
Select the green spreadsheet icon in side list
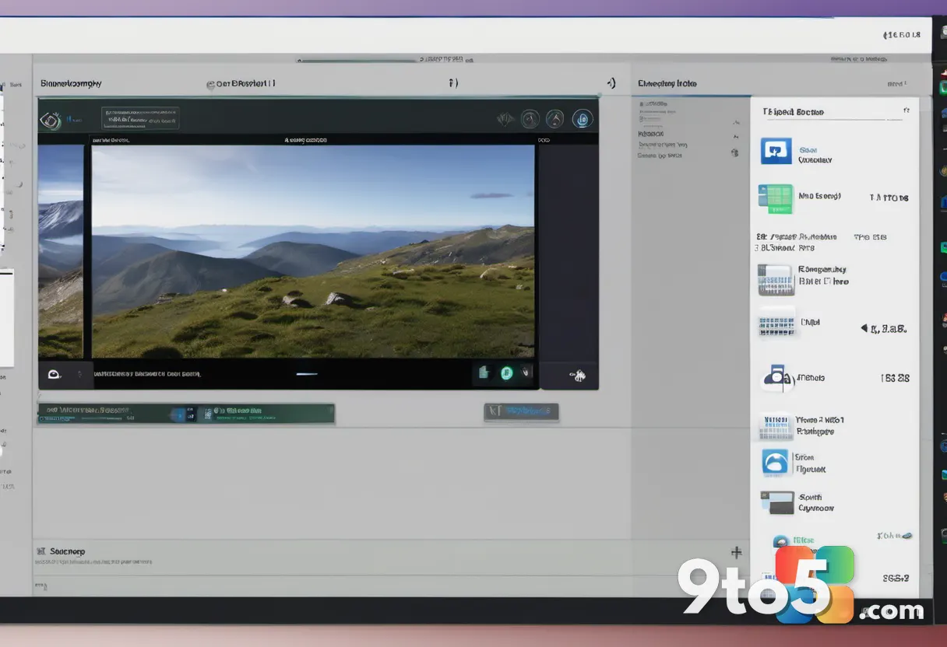775,199
